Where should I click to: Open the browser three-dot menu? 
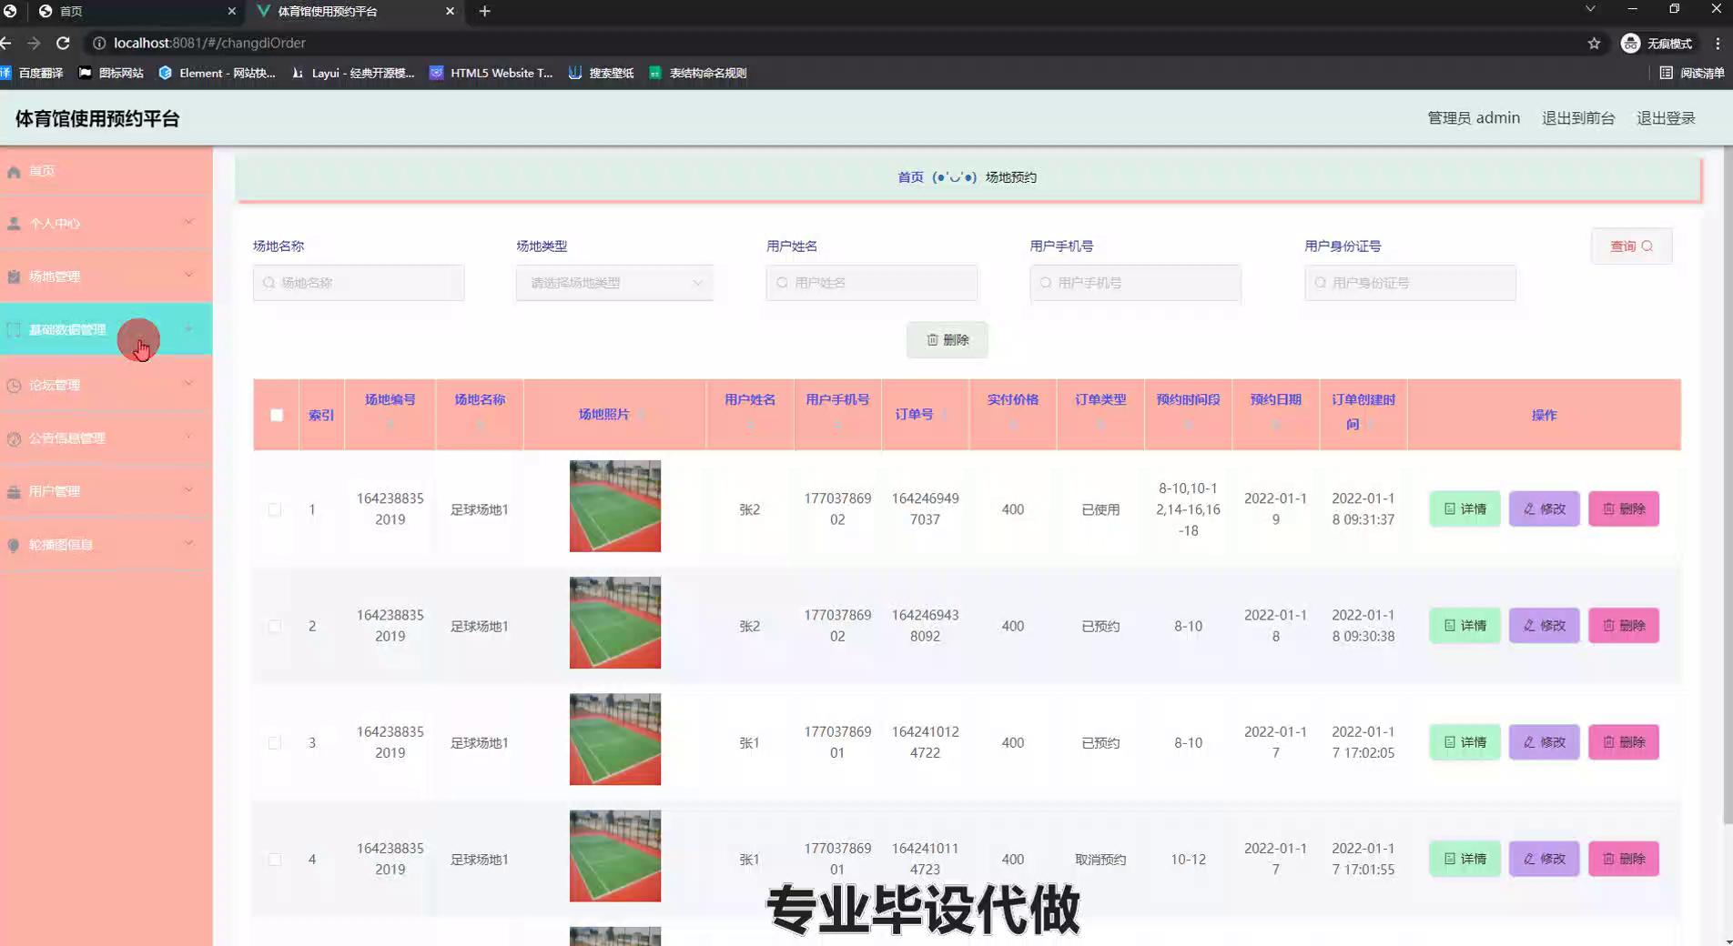pyautogui.click(x=1718, y=43)
